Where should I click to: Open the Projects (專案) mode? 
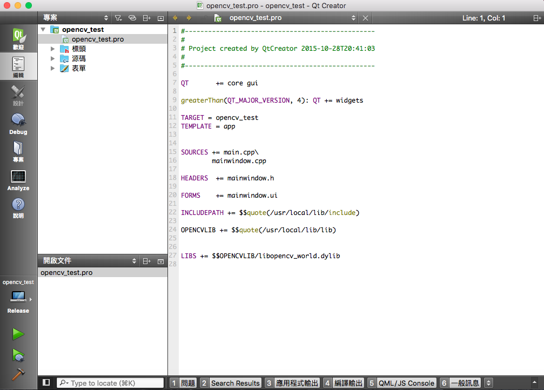pyautogui.click(x=18, y=152)
